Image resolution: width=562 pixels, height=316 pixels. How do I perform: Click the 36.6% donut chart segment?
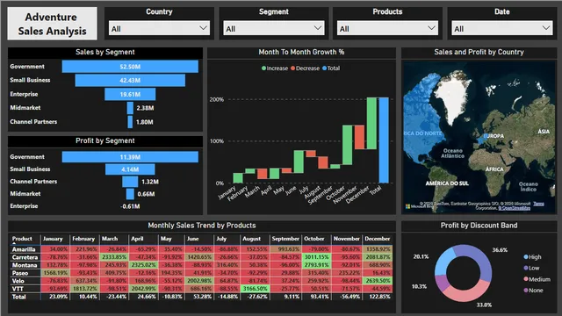coord(482,260)
